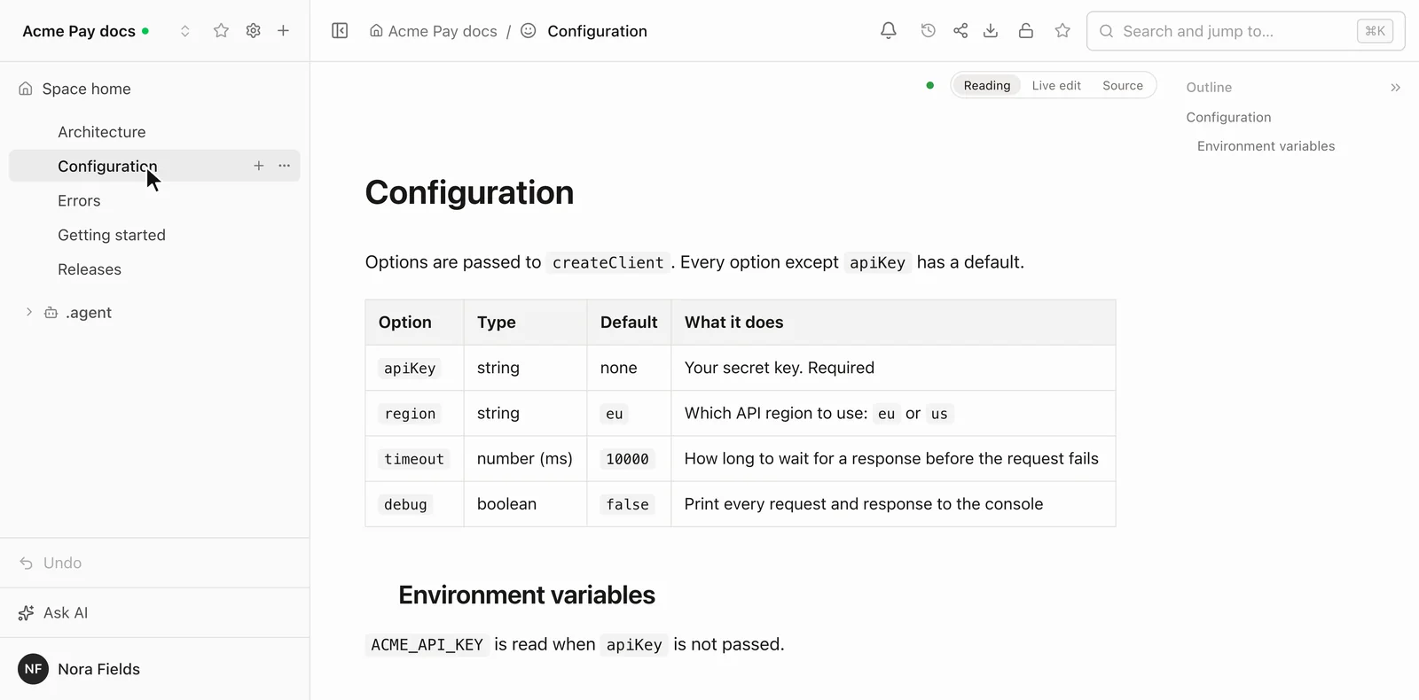
Task: Download the page
Action: [991, 31]
